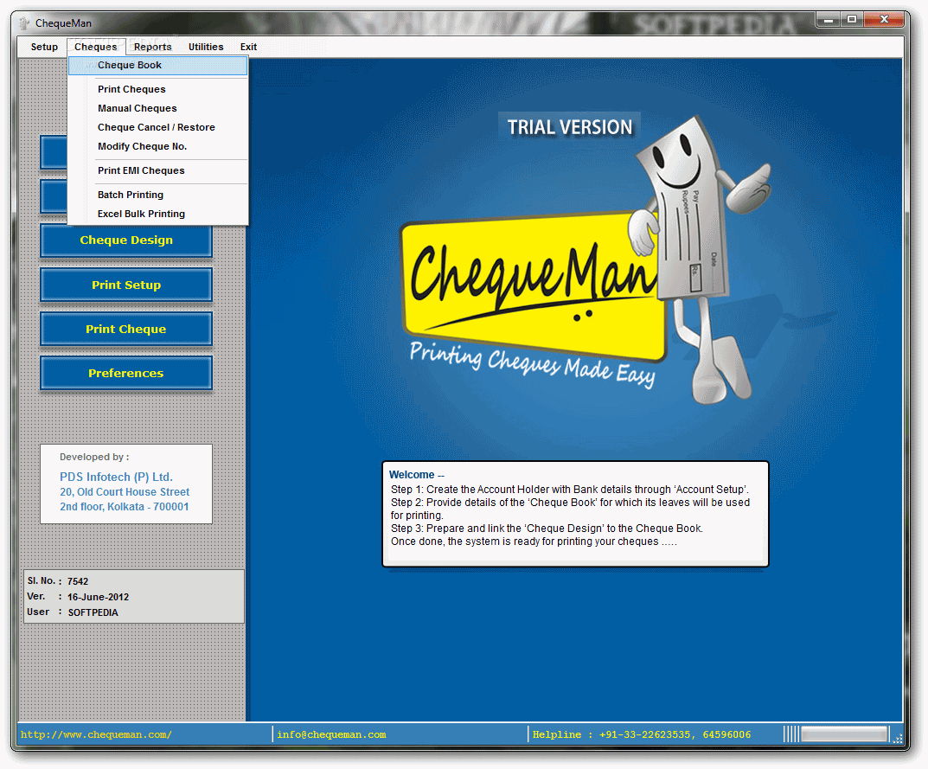928x769 pixels.
Task: Click the Sl. No. 7542 value
Action: (x=78, y=581)
